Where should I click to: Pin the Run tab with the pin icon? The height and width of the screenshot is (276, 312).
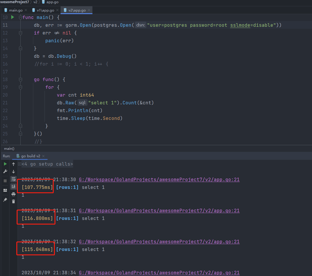pyautogui.click(x=5, y=200)
